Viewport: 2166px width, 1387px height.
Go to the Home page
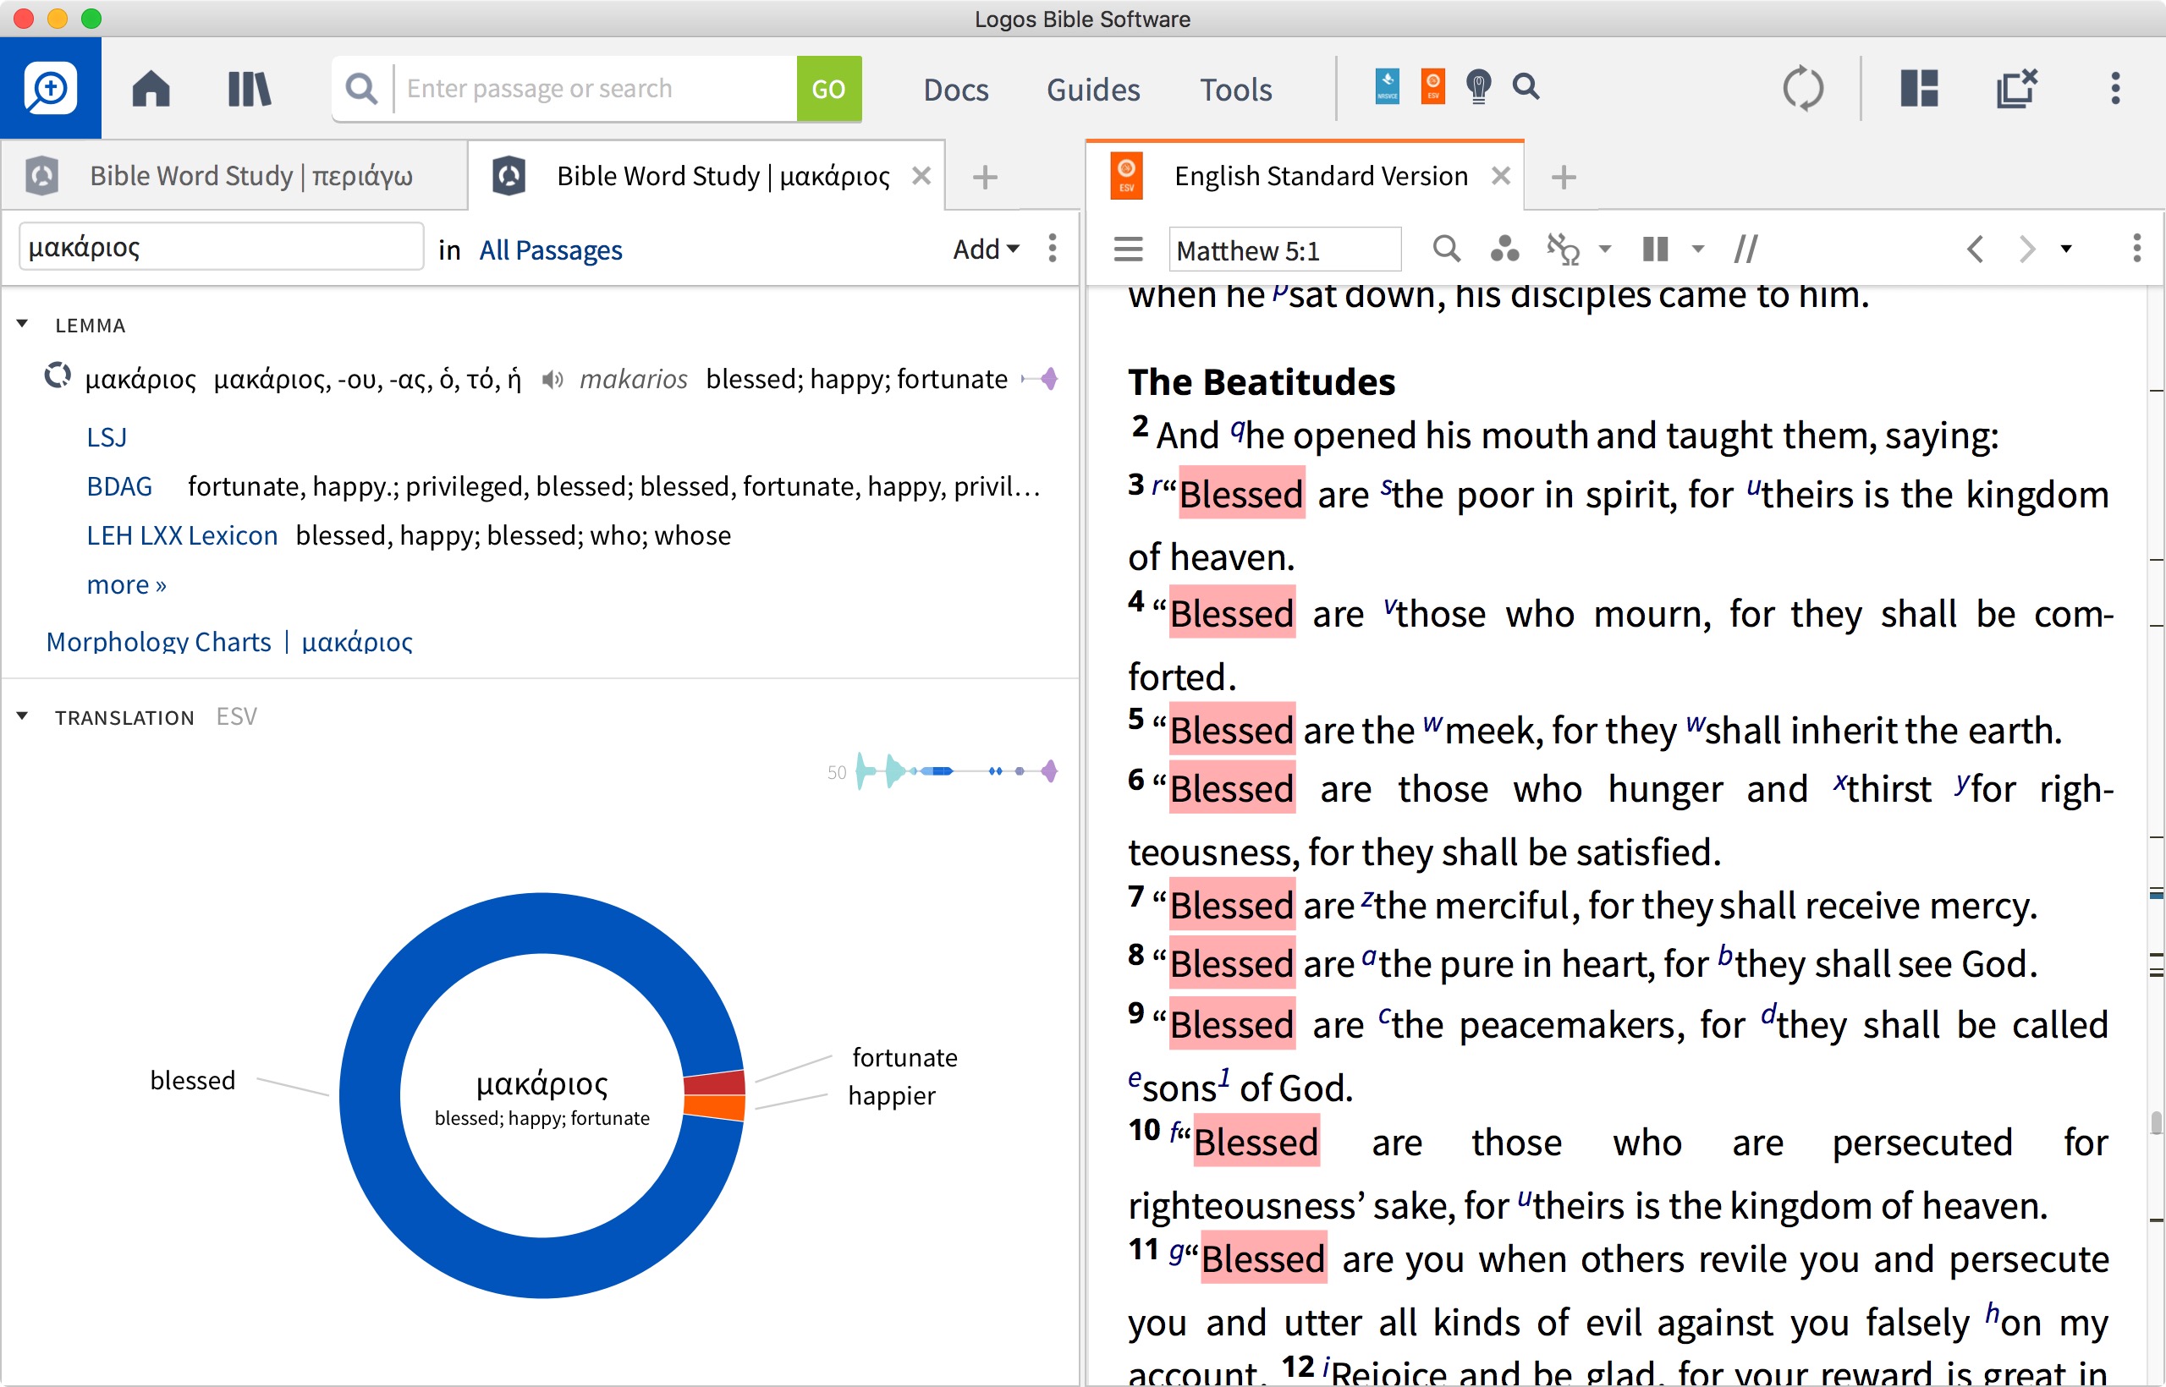[151, 88]
